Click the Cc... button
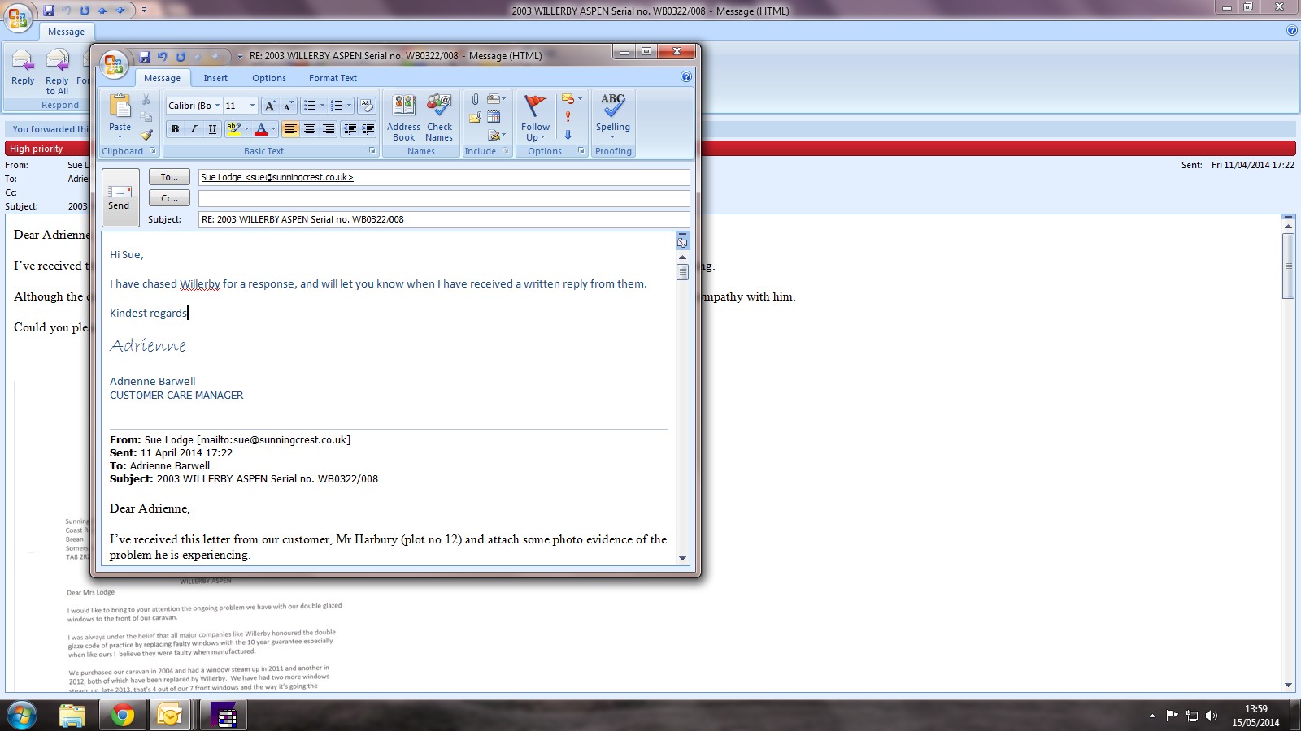Viewport: 1301px width, 731px height. pyautogui.click(x=169, y=198)
